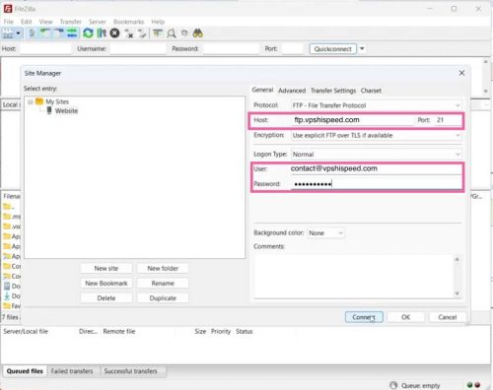Click the User field

[376, 168]
